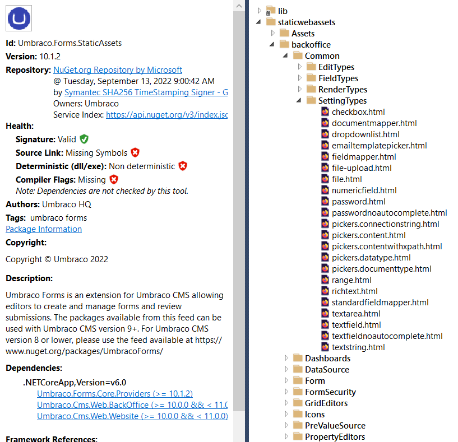Image resolution: width=458 pixels, height=442 pixels.
Task: Expand the Assets folder node
Action: point(272,33)
